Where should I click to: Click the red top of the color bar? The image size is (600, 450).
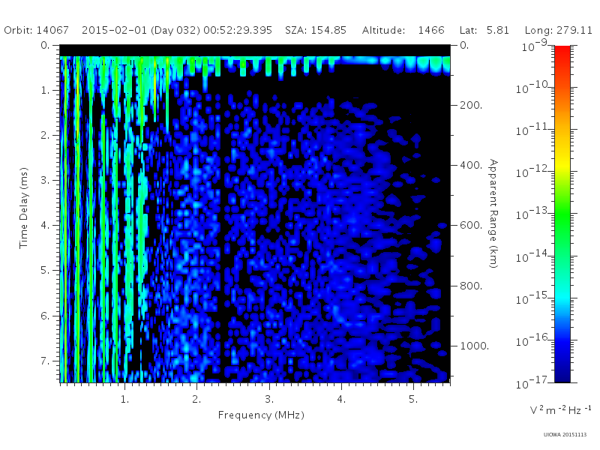pos(562,52)
